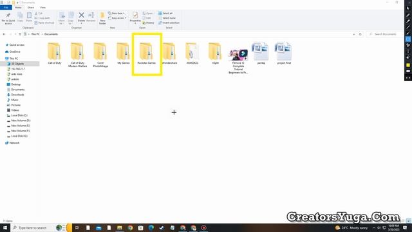Click the Up one level arrow
412x232 pixels.
point(20,34)
